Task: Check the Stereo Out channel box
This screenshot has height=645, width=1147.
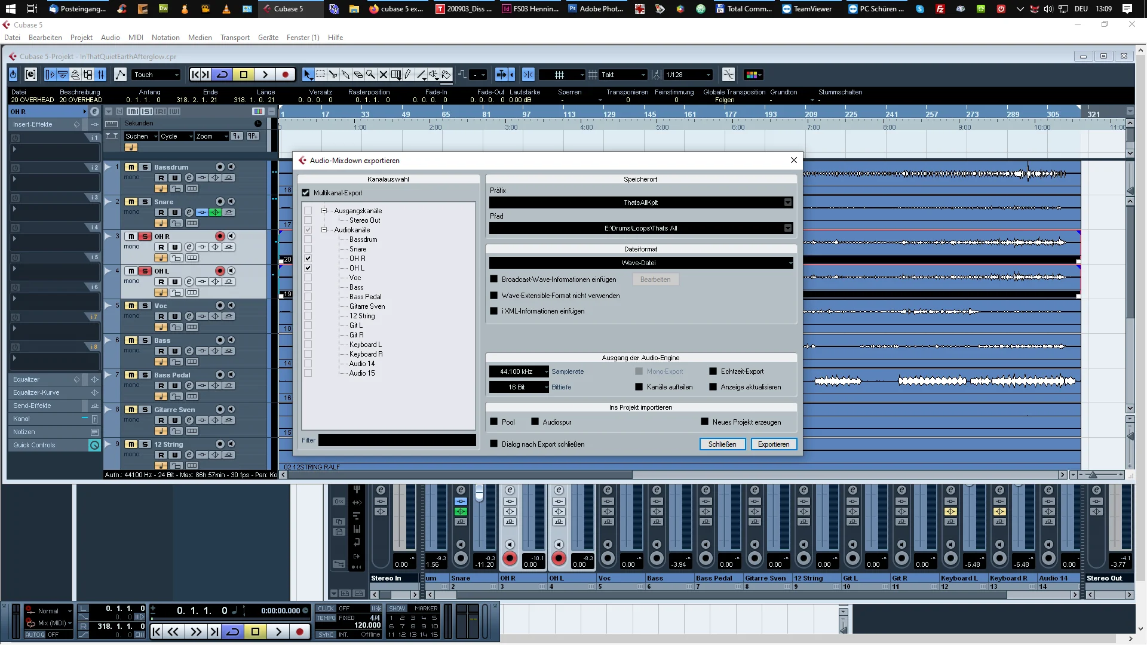Action: click(x=308, y=220)
